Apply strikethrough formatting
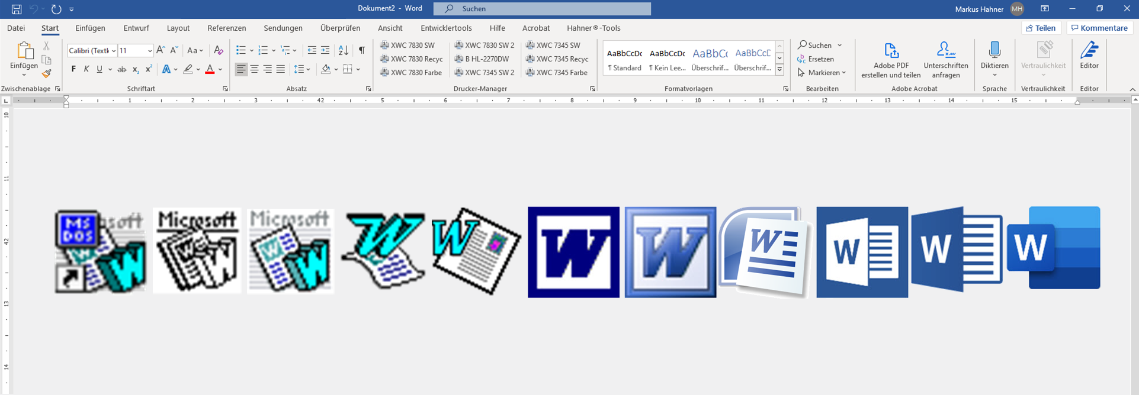 tap(121, 69)
